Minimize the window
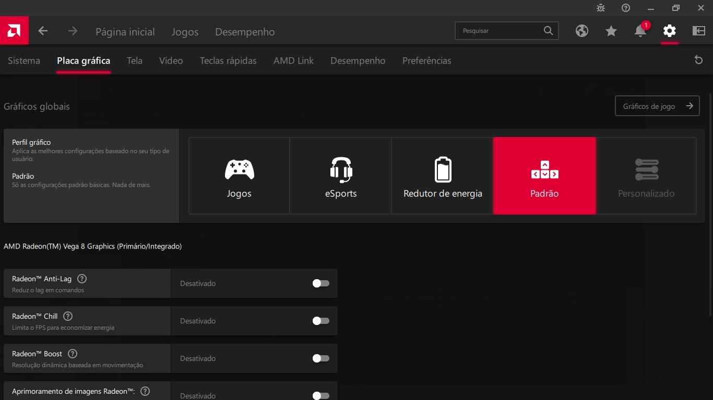Image resolution: width=713 pixels, height=400 pixels. point(651,8)
